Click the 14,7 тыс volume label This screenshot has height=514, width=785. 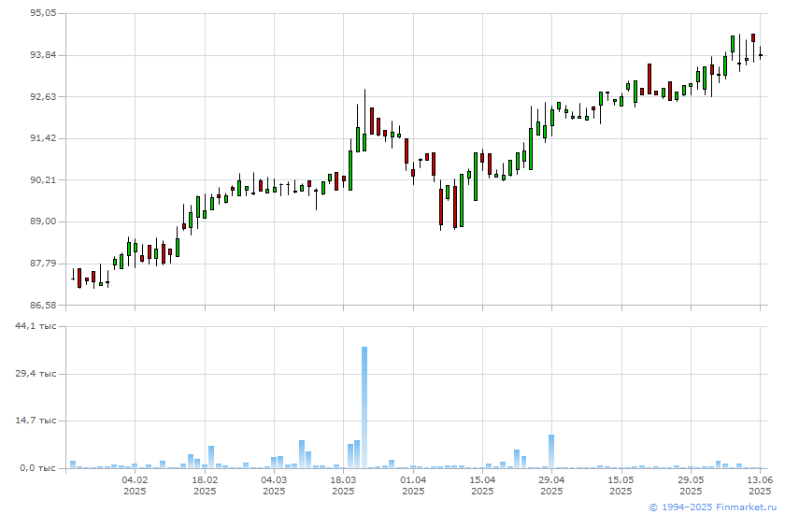click(36, 421)
